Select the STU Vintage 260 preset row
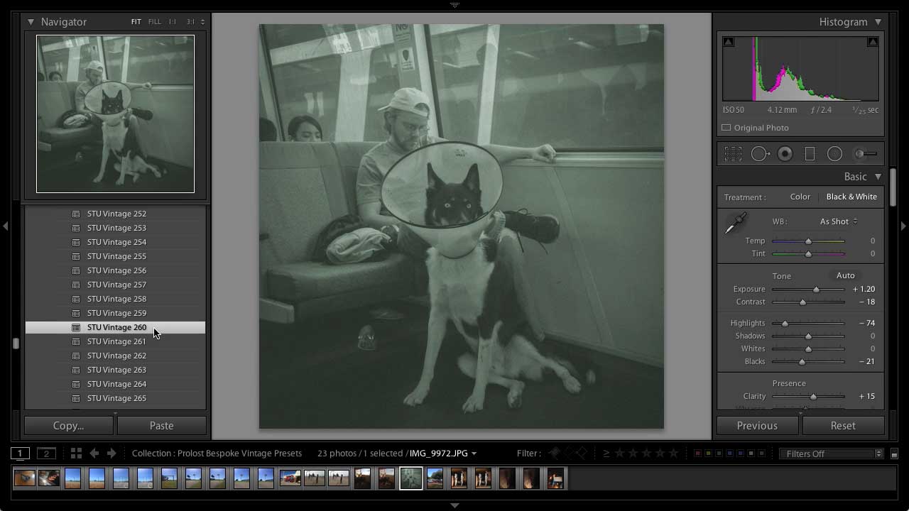Image resolution: width=909 pixels, height=511 pixels. click(115, 327)
